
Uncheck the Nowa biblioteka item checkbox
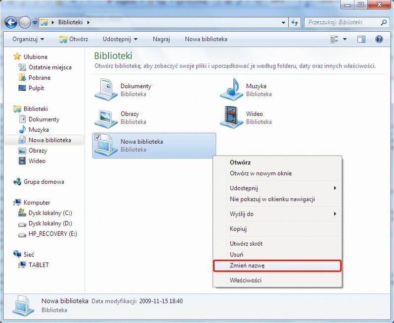[x=97, y=137]
